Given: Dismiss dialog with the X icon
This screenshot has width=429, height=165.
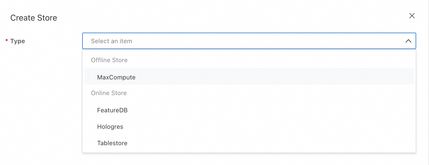Looking at the screenshot, I should coord(412,16).
